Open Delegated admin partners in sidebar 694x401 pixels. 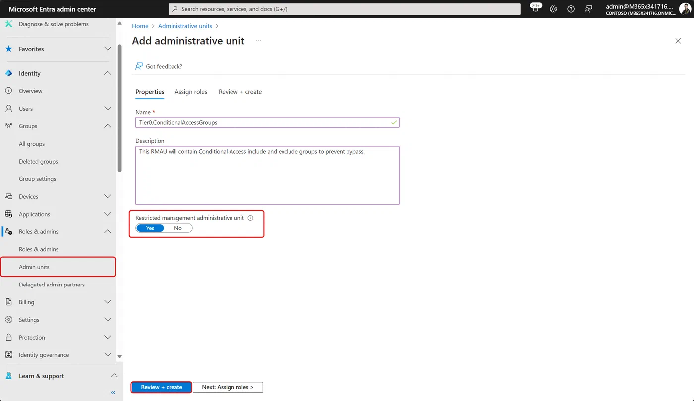pyautogui.click(x=52, y=285)
